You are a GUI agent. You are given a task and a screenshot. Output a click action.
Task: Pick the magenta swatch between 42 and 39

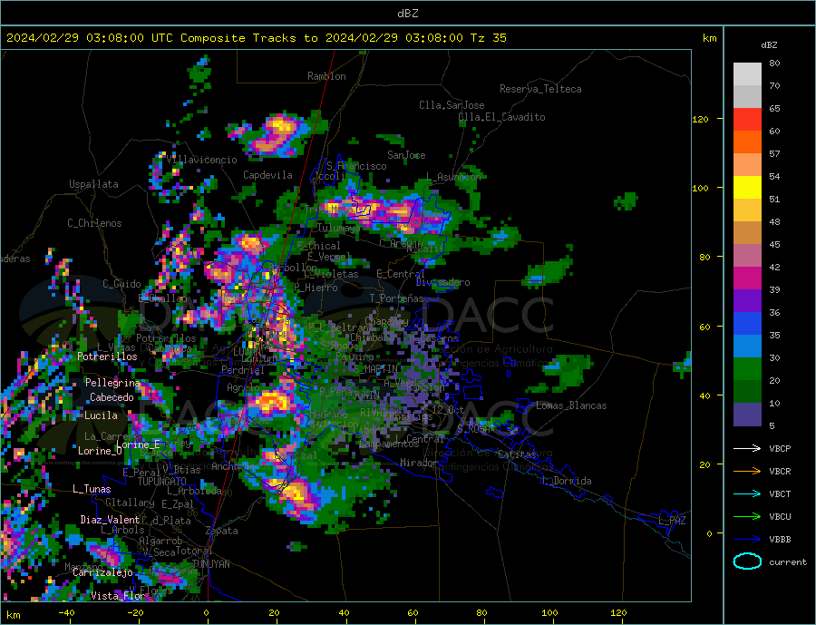tap(747, 278)
